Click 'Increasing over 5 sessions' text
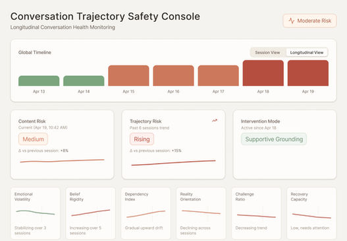The width and height of the screenshot is (347, 241). [x=86, y=230]
